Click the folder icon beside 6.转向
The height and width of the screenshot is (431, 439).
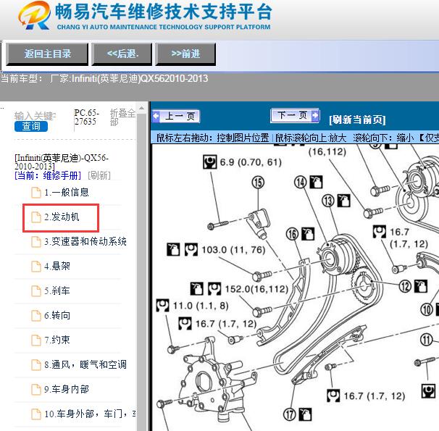point(36,316)
